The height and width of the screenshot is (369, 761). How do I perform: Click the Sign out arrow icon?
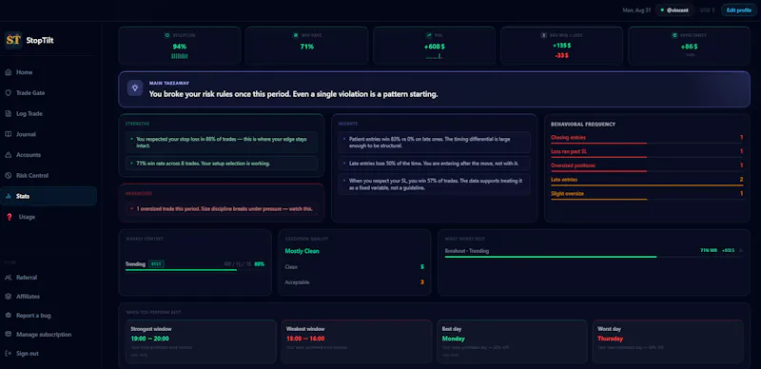[9, 353]
